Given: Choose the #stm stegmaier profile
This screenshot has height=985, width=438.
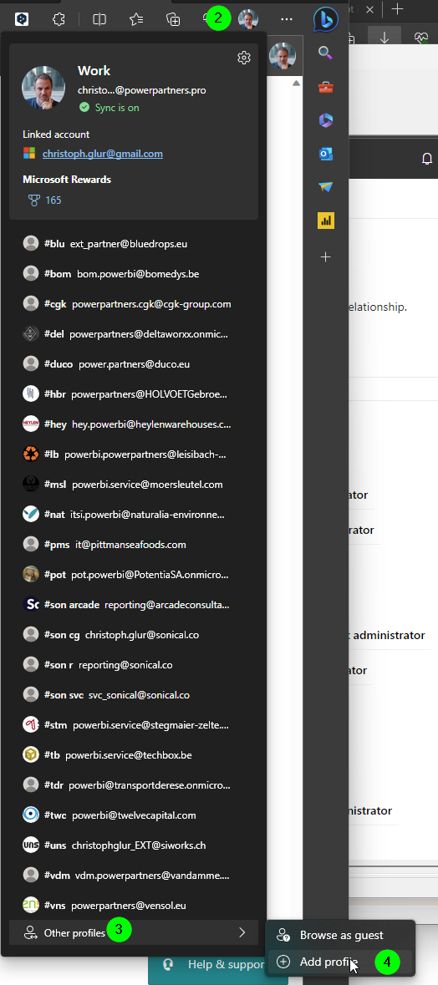Looking at the screenshot, I should tap(134, 724).
